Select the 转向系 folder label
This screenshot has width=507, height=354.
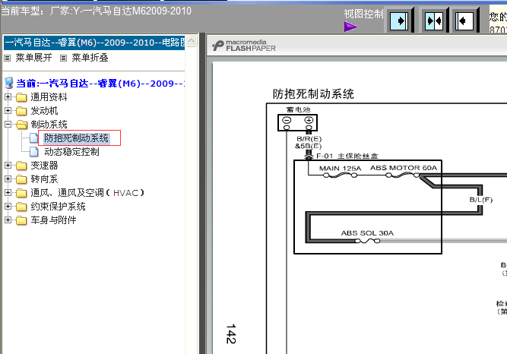point(44,179)
